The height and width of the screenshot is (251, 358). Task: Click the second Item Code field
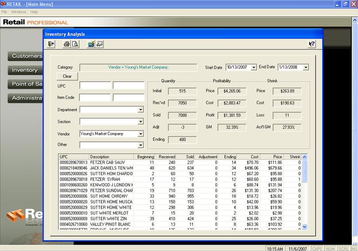[129, 97]
